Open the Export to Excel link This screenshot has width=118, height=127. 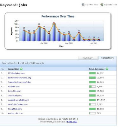110,5
